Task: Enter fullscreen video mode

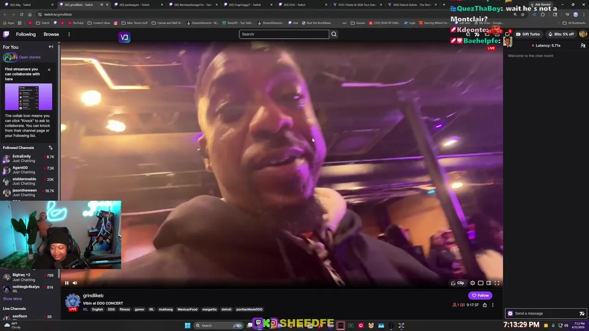Action: coord(497,283)
